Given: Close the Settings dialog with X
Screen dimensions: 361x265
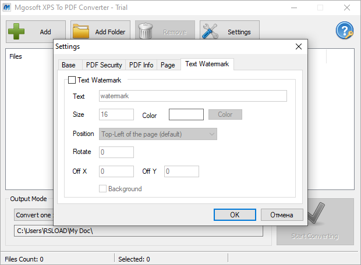Looking at the screenshot, I should pos(299,46).
